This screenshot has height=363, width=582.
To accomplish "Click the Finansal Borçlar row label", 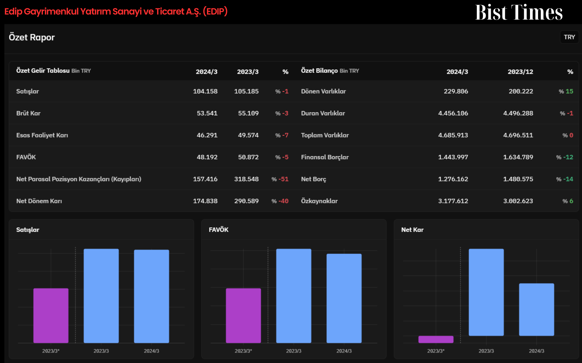I will click(x=325, y=157).
